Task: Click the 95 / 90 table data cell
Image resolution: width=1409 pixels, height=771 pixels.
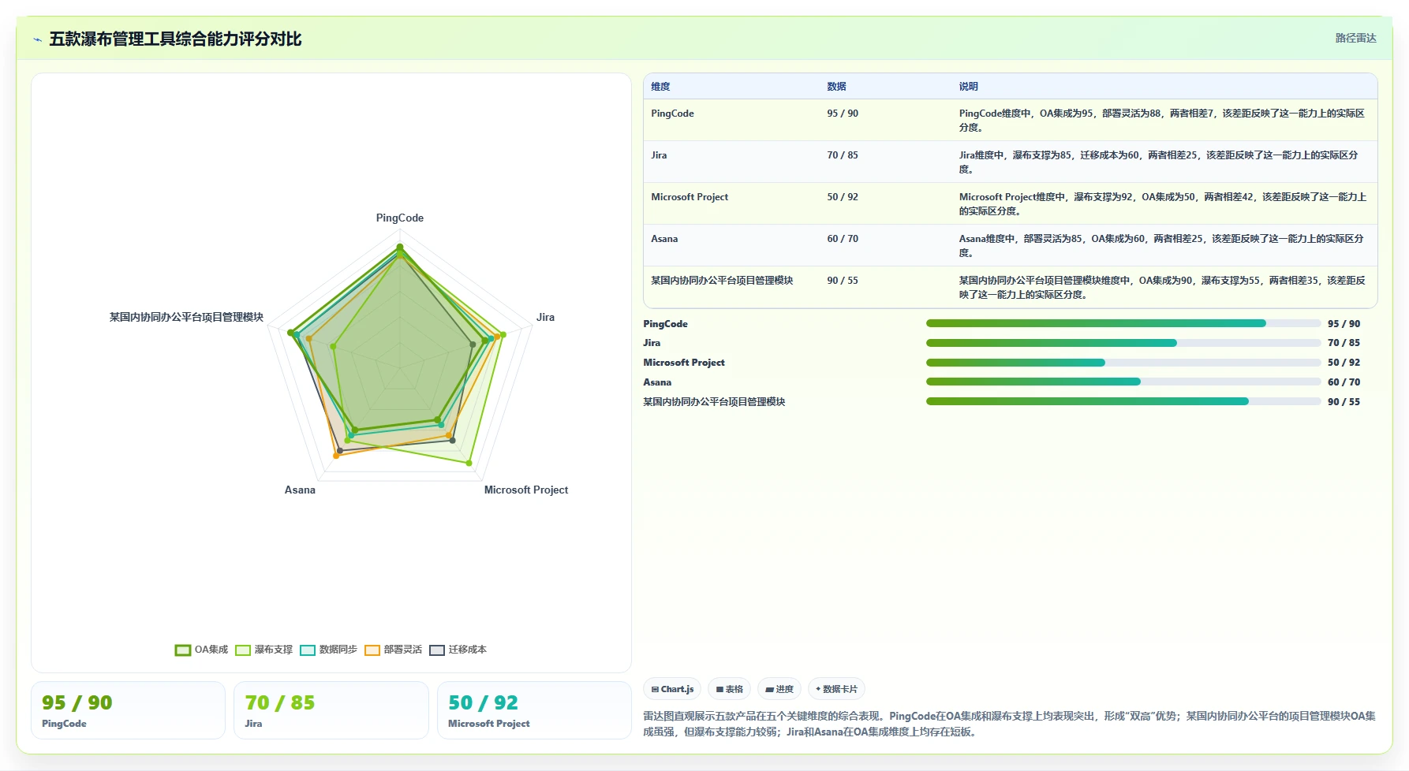Action: 885,120
